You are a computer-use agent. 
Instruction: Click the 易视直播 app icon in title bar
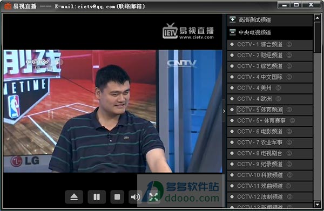point(8,6)
